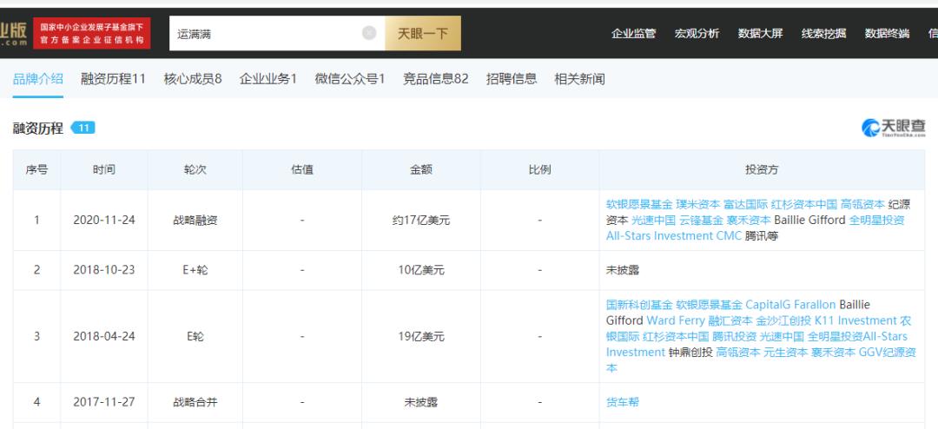Focus the search field containing 运满满
Image resolution: width=938 pixels, height=429 pixels.
277,34
